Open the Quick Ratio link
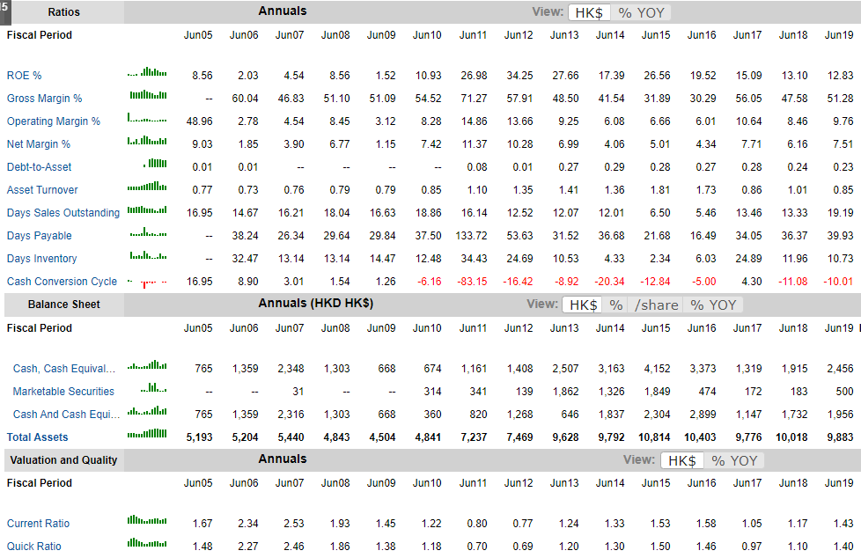The image size is (861, 558). point(34,547)
